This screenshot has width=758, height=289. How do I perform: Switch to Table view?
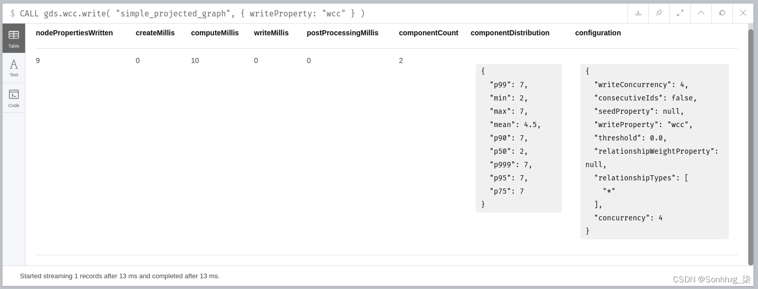[x=14, y=38]
